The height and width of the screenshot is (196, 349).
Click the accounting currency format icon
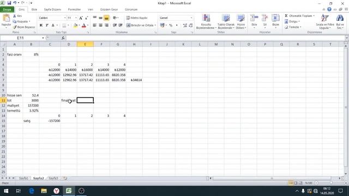pyautogui.click(x=162, y=26)
